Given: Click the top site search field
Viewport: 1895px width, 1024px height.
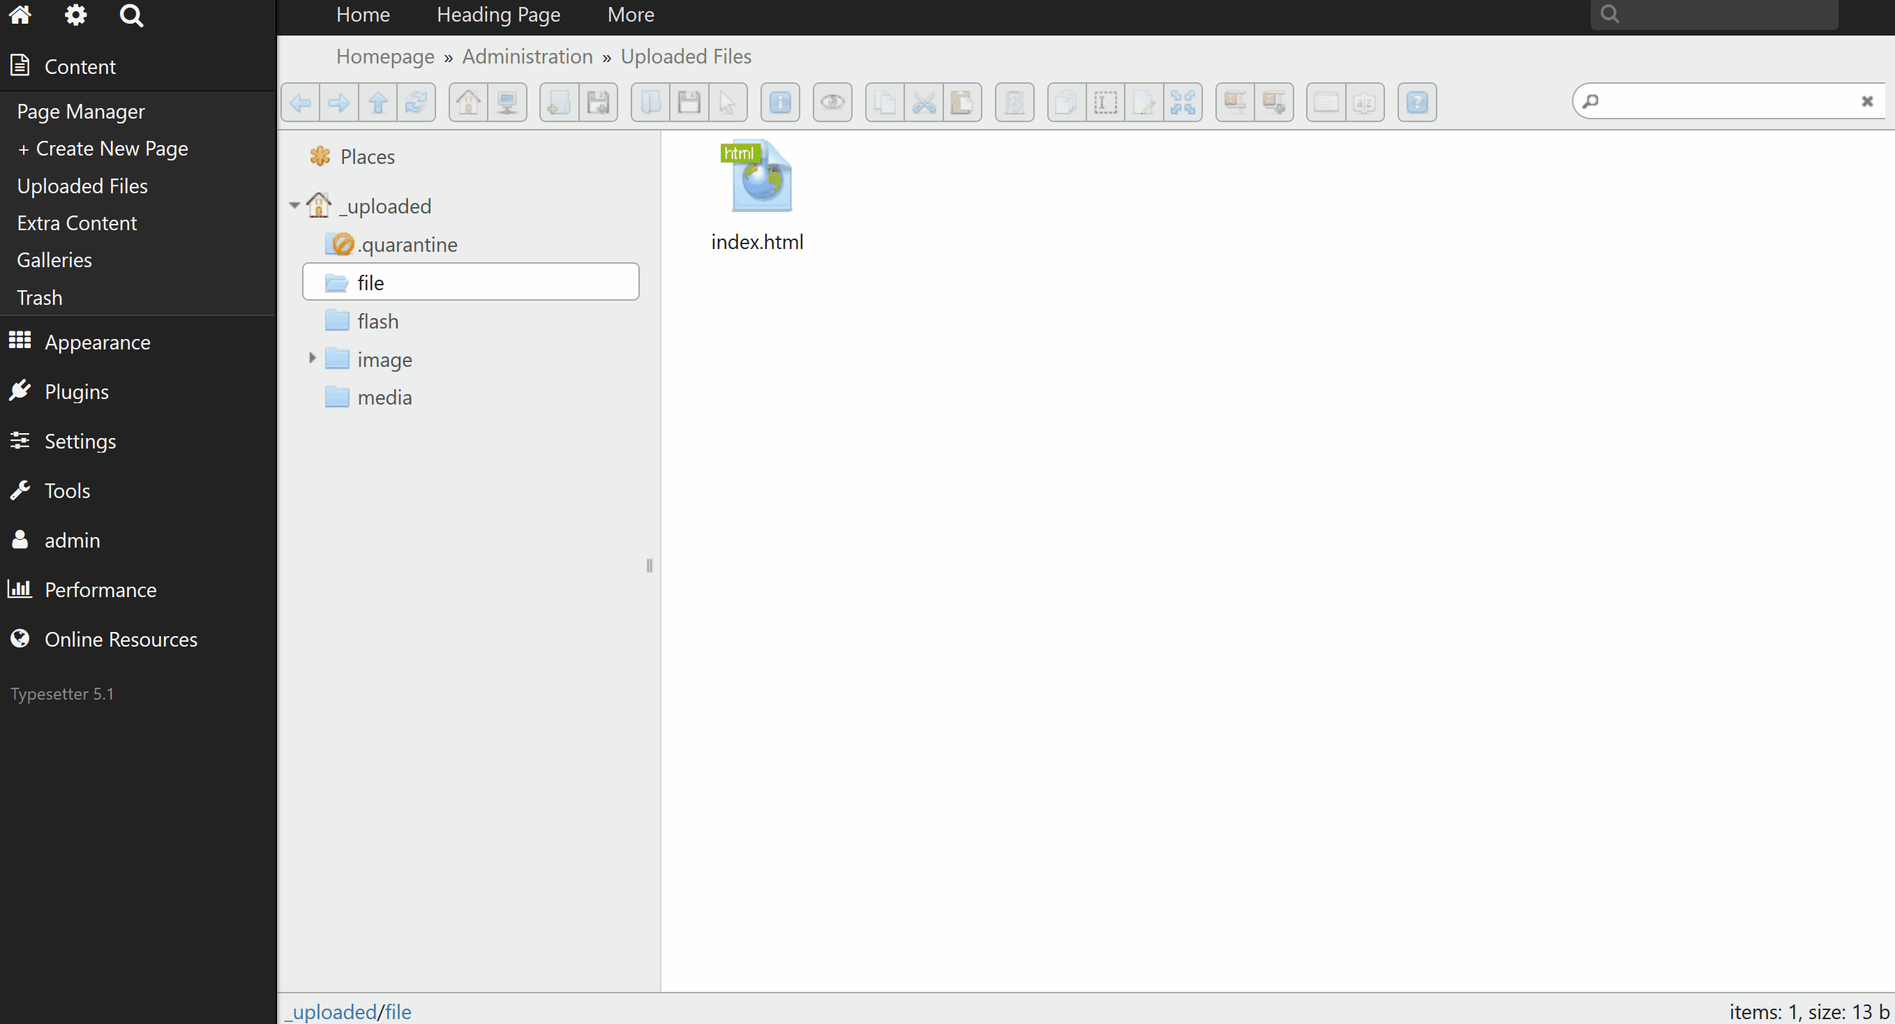Looking at the screenshot, I should click(x=1714, y=14).
